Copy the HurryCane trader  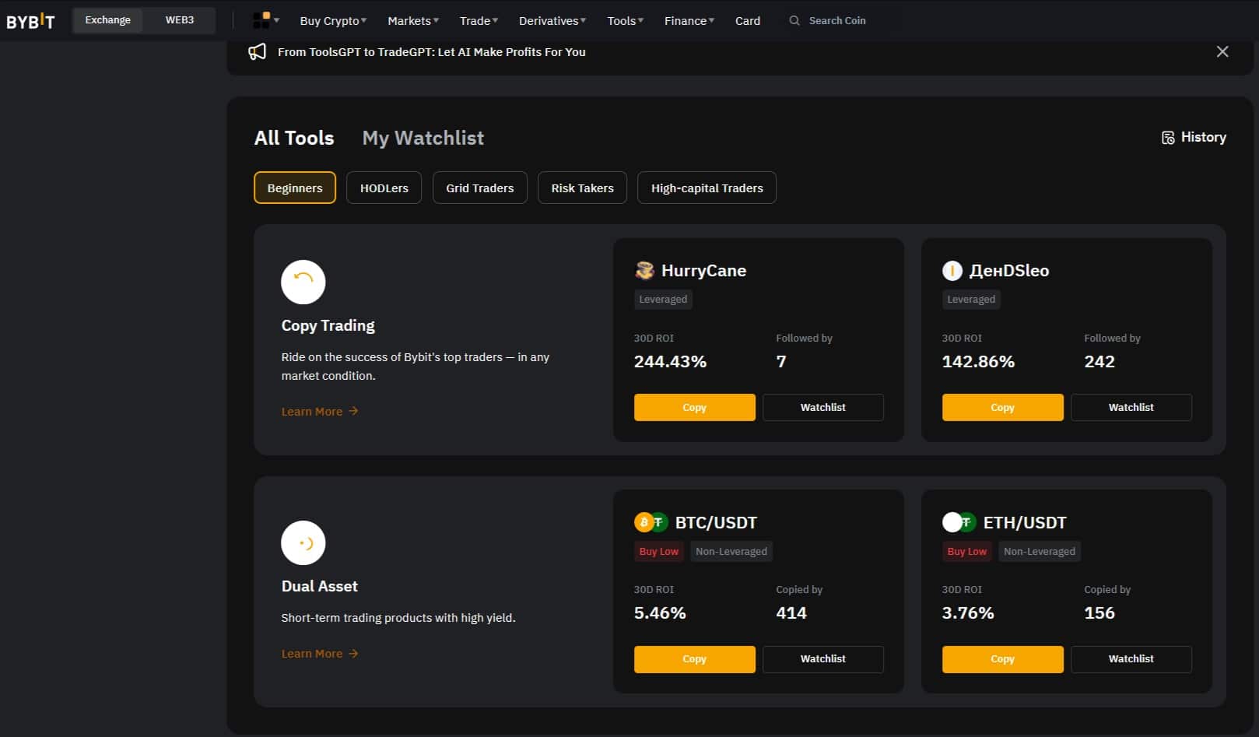coord(695,407)
